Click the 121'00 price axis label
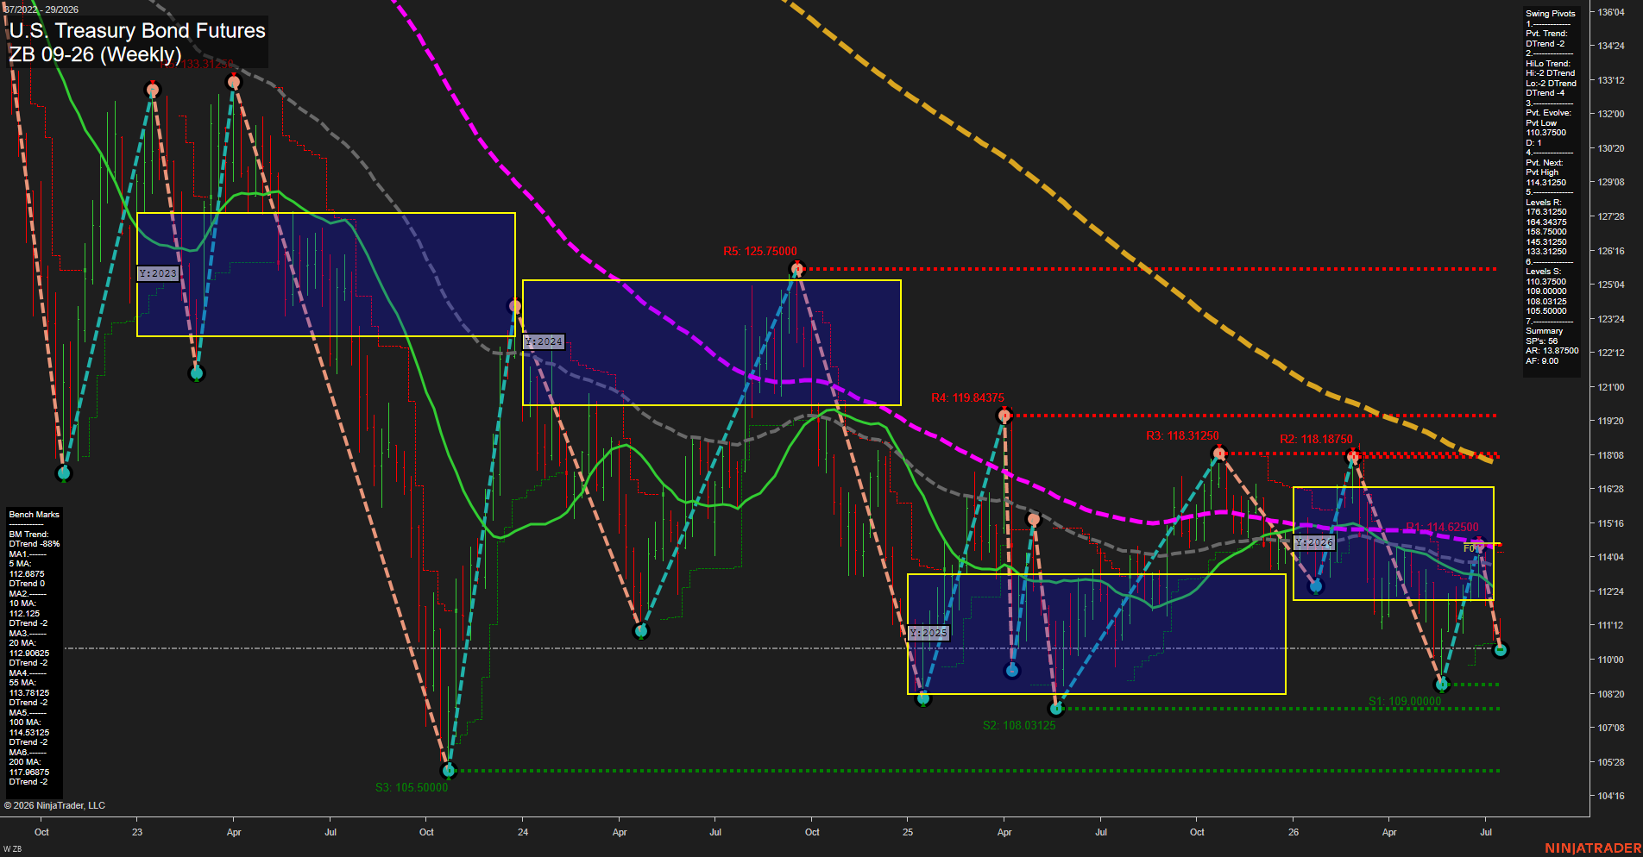Image resolution: width=1643 pixels, height=857 pixels. point(1611,387)
